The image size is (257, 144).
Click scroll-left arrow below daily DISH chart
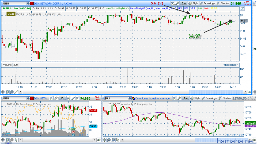21,140
